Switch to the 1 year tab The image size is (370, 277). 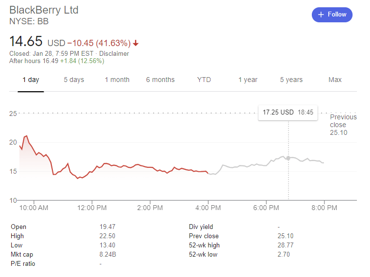click(x=247, y=80)
